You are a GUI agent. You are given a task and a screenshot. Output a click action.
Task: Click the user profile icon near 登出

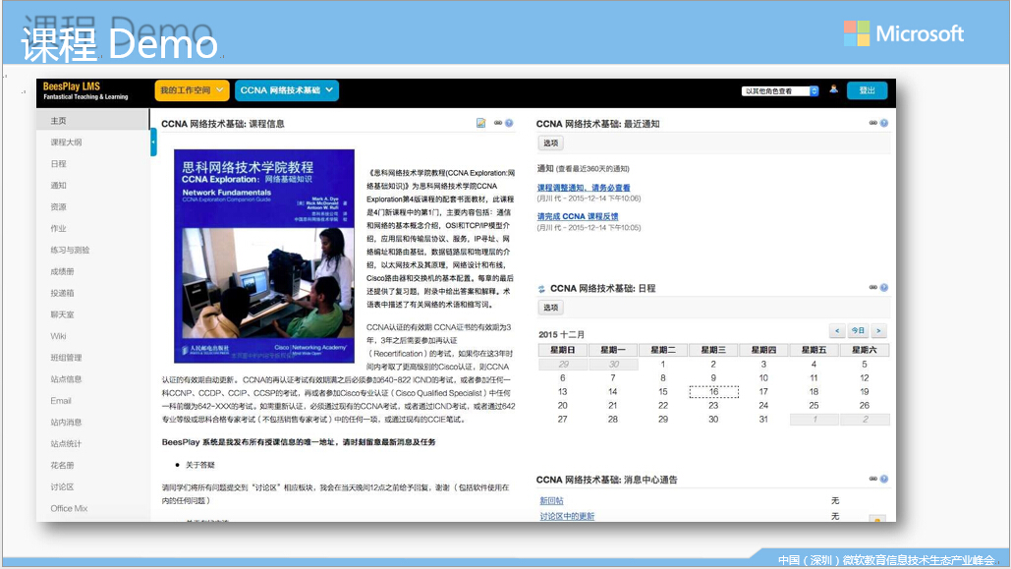point(834,89)
